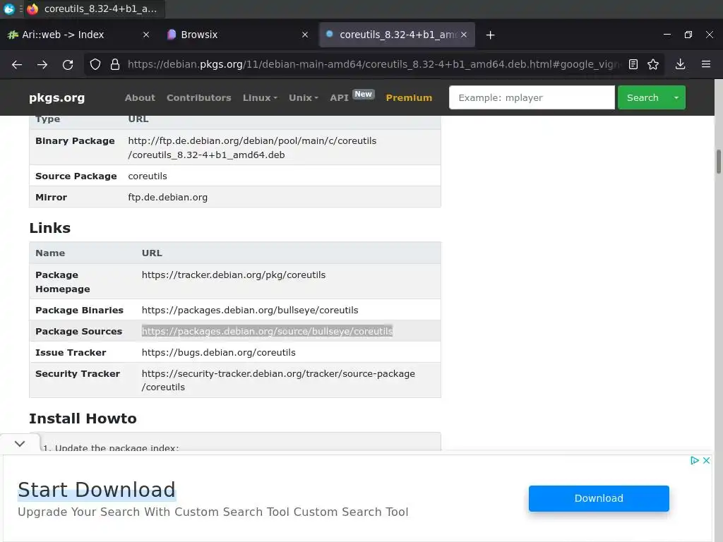
Task: Select Binary Package download URL text
Action: (252, 147)
